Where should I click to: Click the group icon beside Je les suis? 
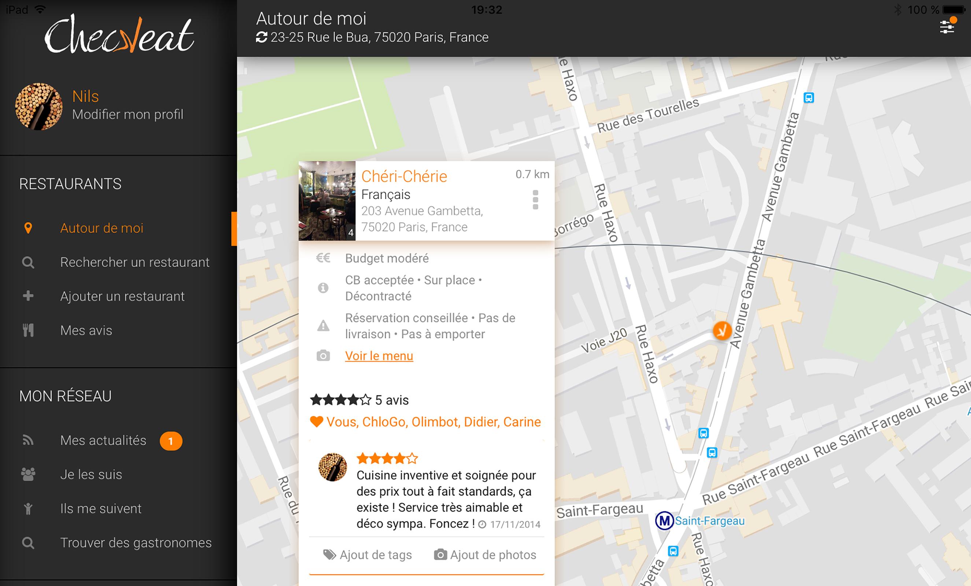[x=28, y=475]
